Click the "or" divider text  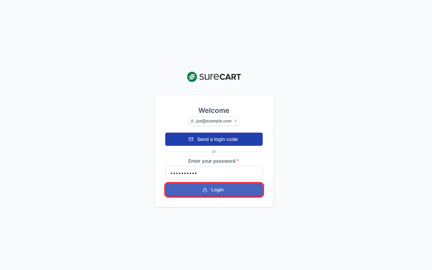pyautogui.click(x=214, y=152)
